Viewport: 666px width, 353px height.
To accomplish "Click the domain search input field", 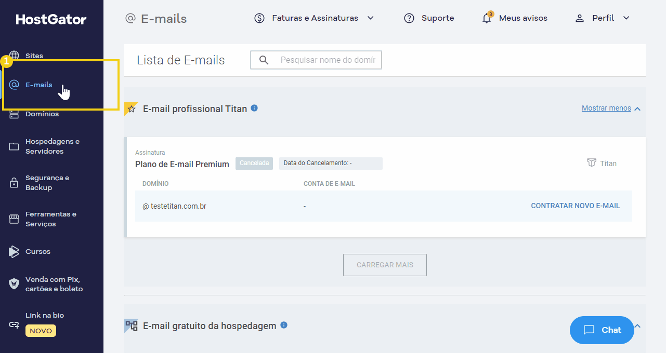I will (316, 60).
